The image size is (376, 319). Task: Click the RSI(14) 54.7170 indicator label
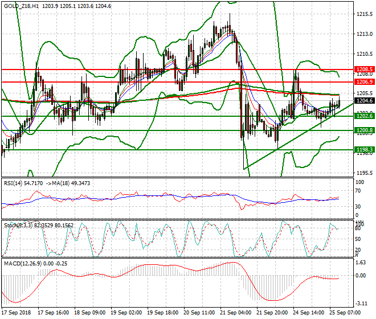coord(23,183)
